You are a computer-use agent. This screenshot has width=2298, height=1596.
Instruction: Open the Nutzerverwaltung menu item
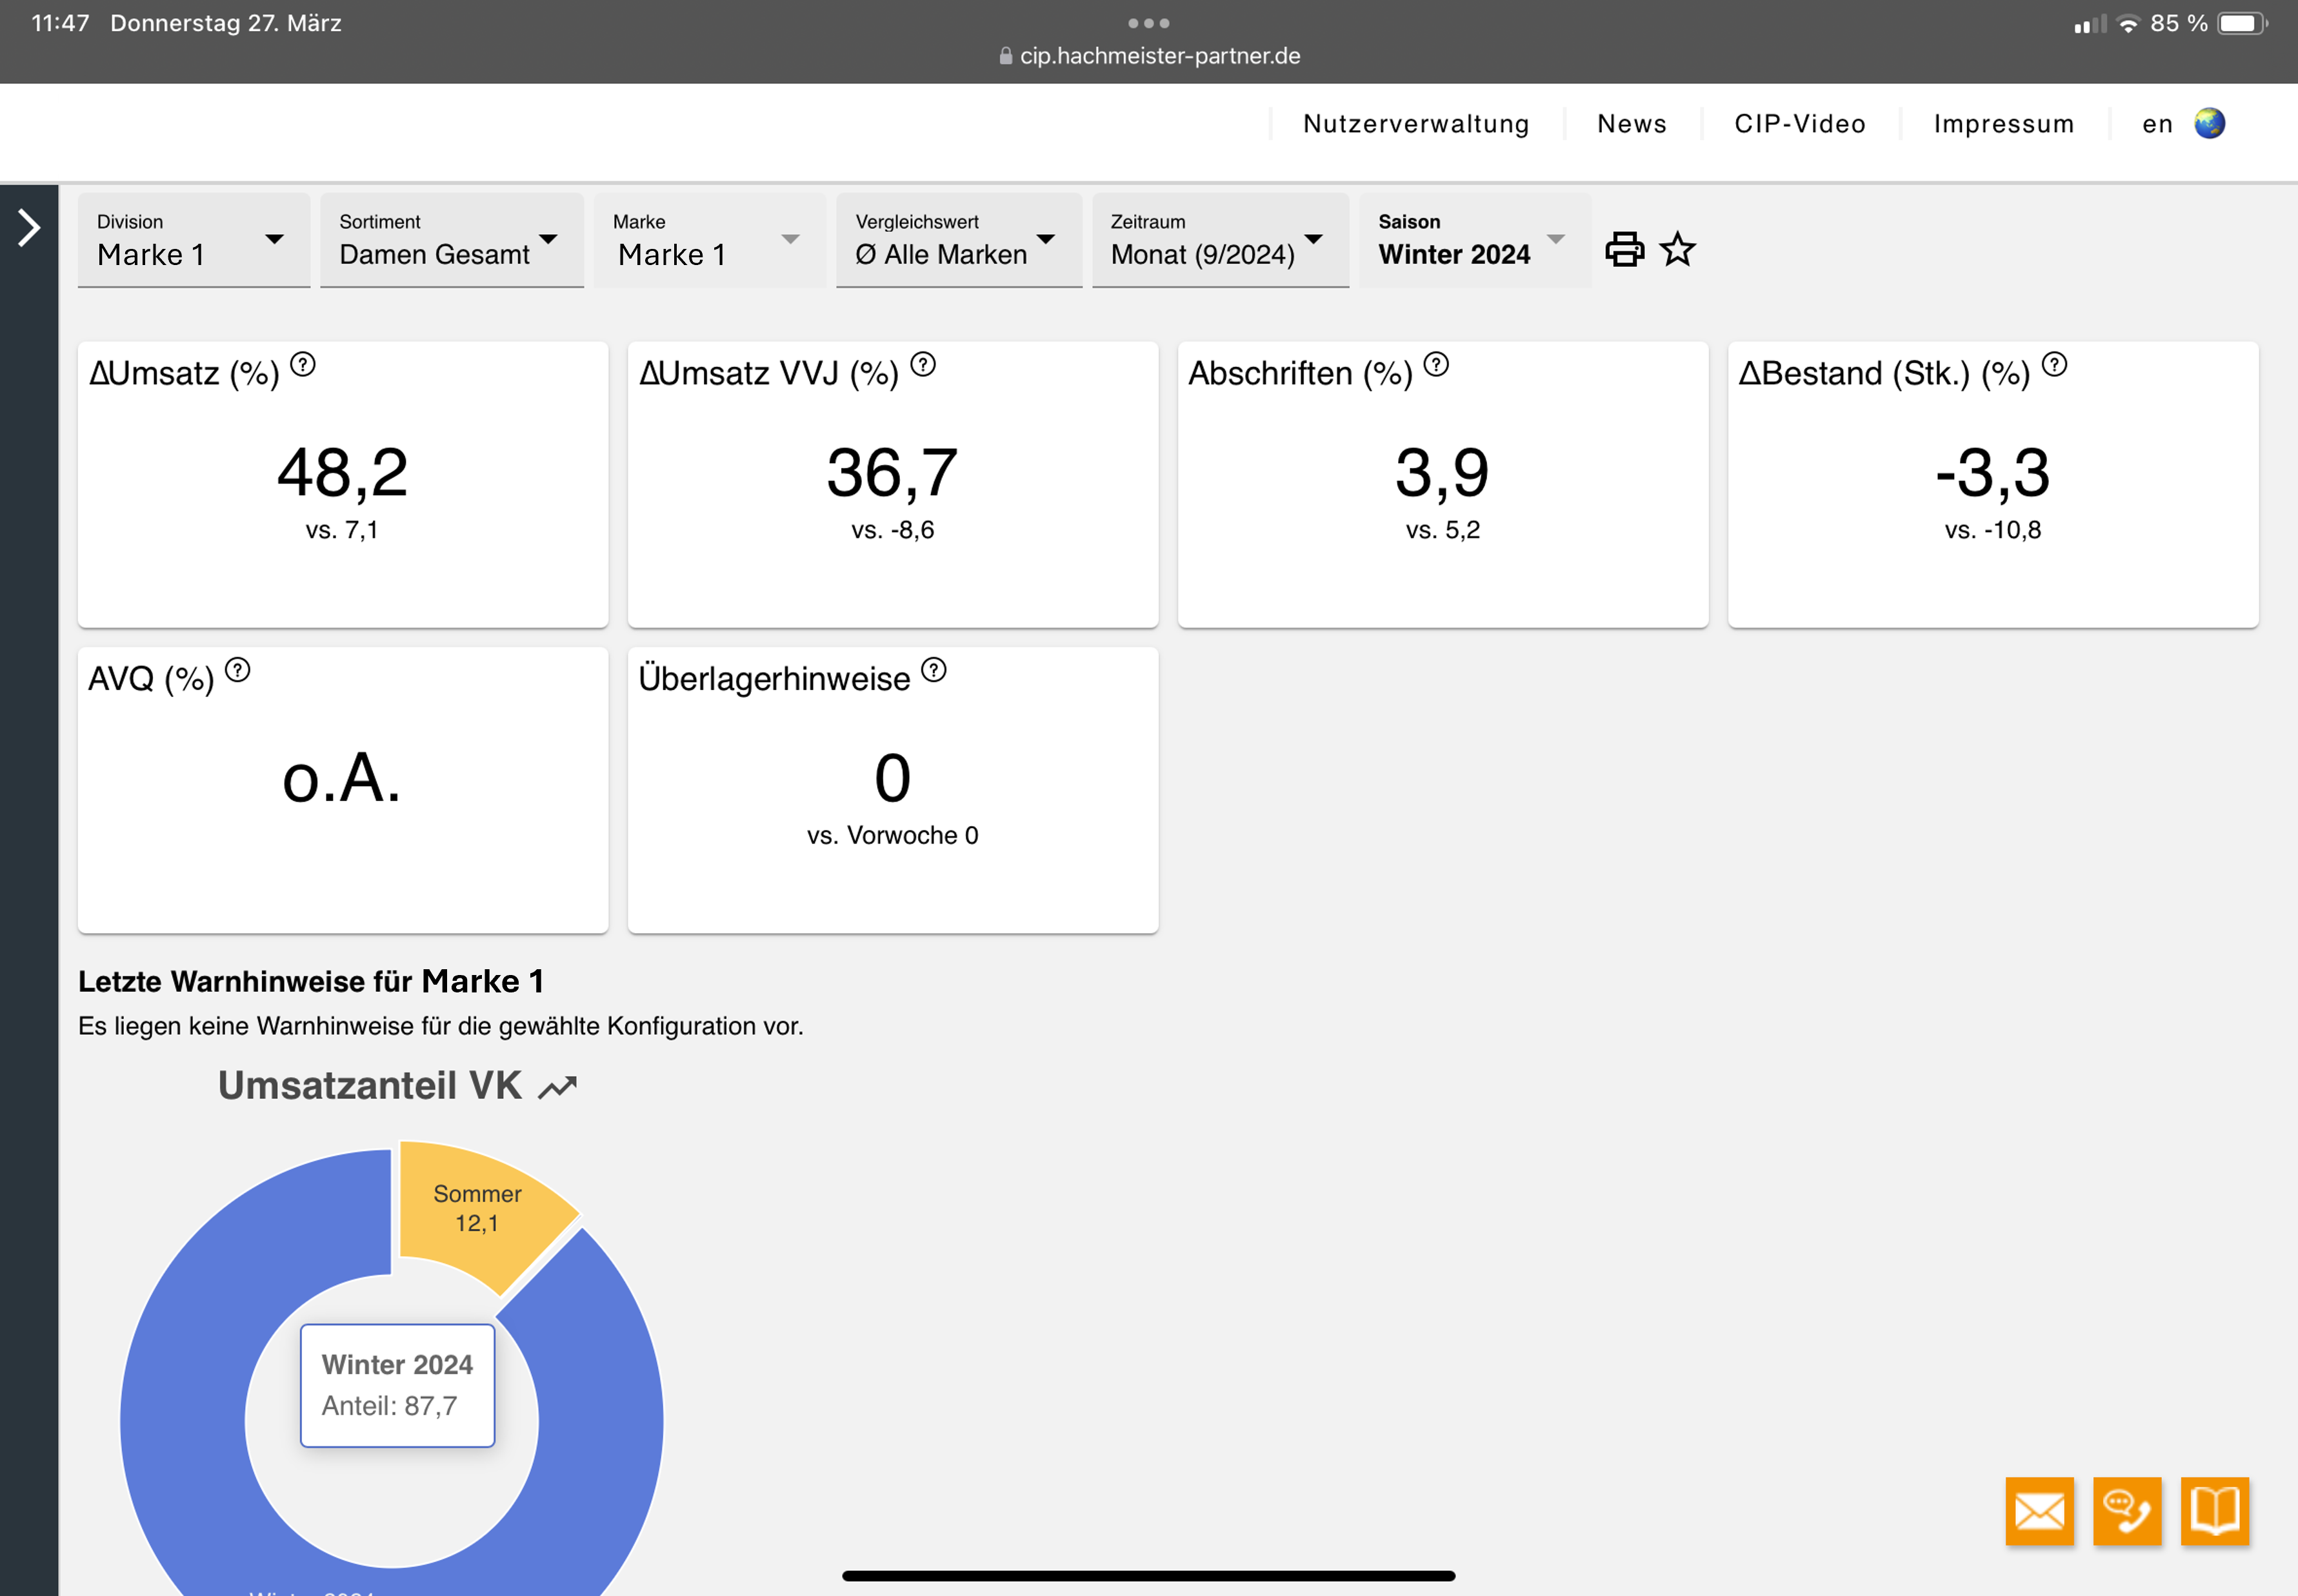point(1415,124)
